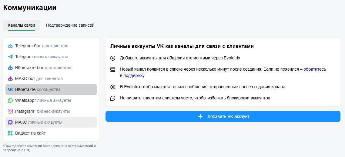Select Виджет на сайт item

click(51, 133)
